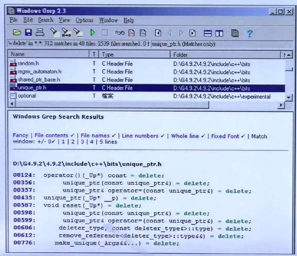Go to next match arrow

tap(181, 33)
